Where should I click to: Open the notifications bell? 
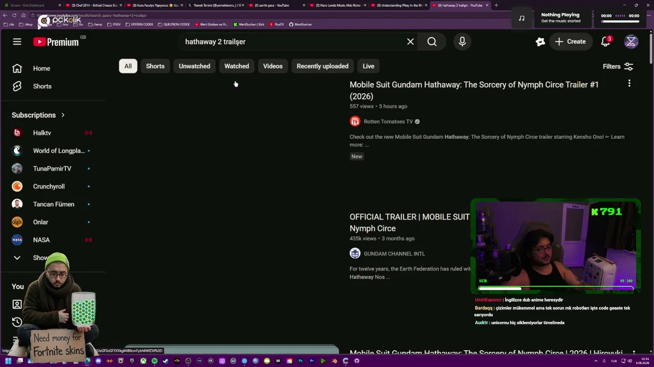pyautogui.click(x=605, y=42)
